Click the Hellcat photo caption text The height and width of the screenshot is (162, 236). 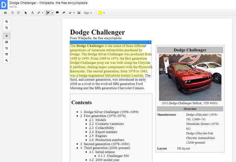[190, 103]
